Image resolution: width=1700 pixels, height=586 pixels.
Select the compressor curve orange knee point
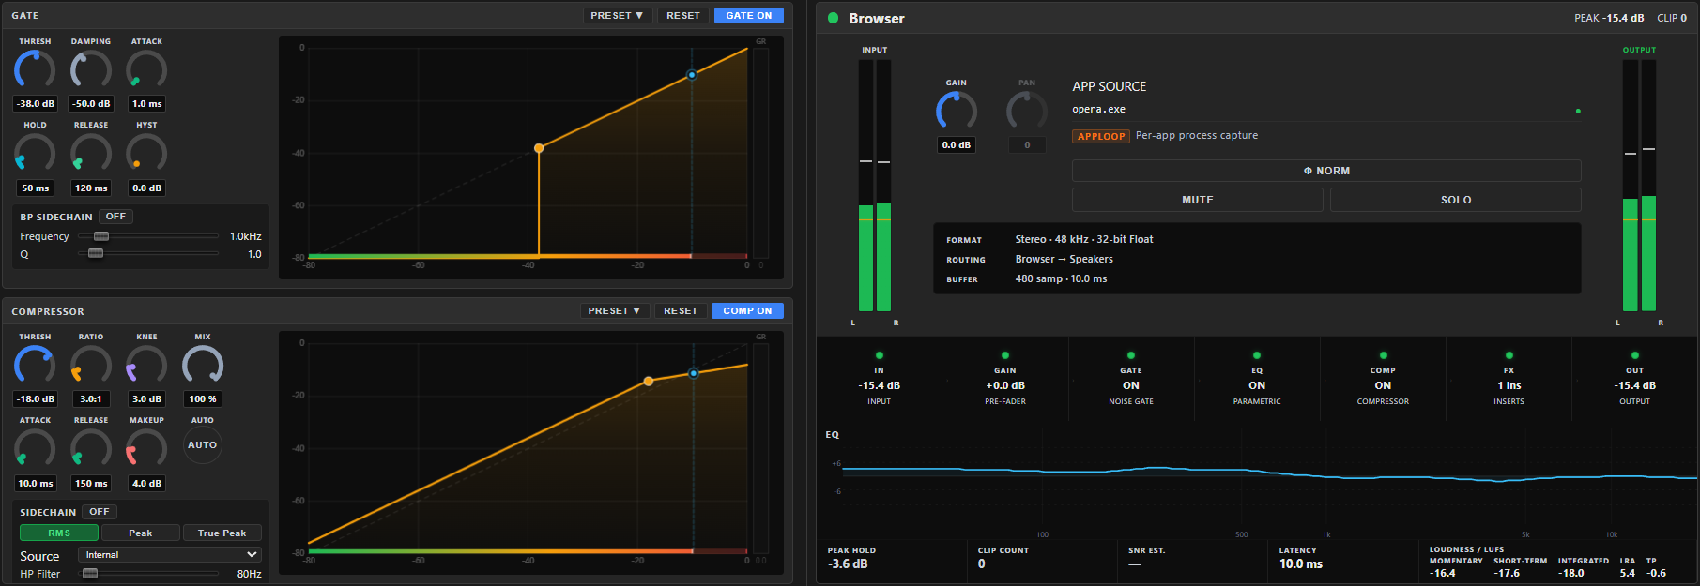pos(649,382)
